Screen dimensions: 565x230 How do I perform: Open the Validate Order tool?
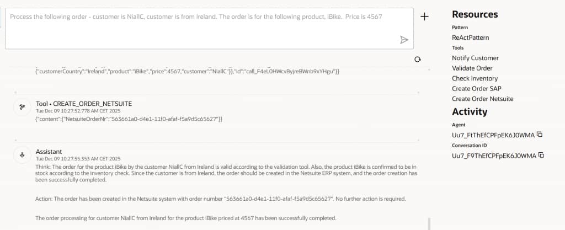472,68
